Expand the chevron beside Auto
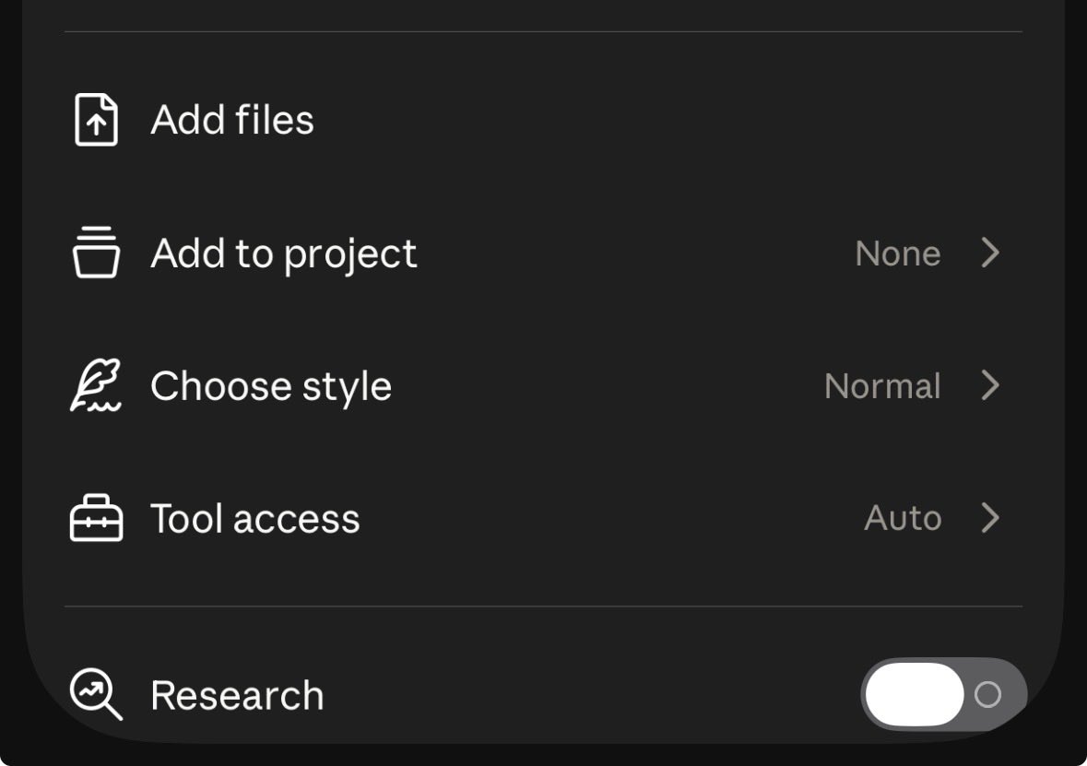This screenshot has width=1087, height=766. pyautogui.click(x=990, y=518)
